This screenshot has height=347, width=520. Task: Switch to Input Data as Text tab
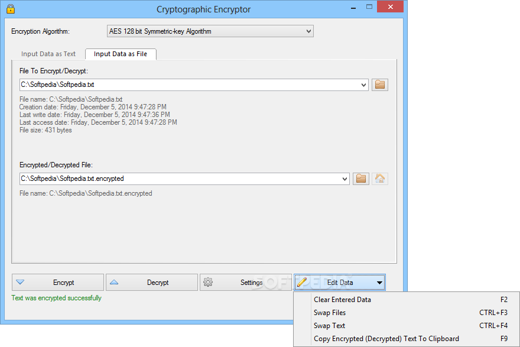[48, 54]
